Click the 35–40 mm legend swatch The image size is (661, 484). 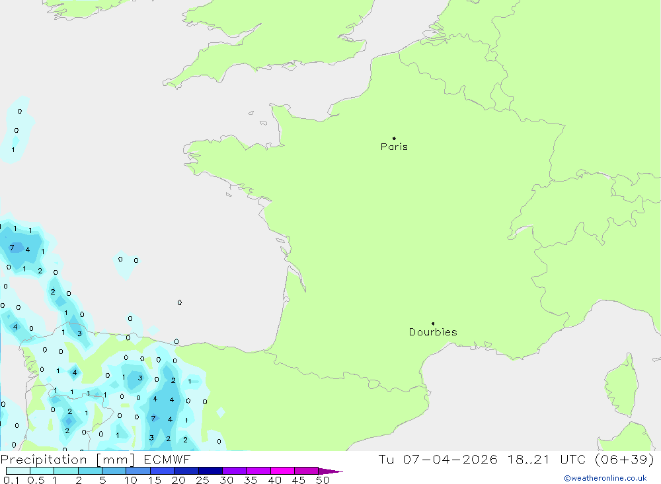258,471
